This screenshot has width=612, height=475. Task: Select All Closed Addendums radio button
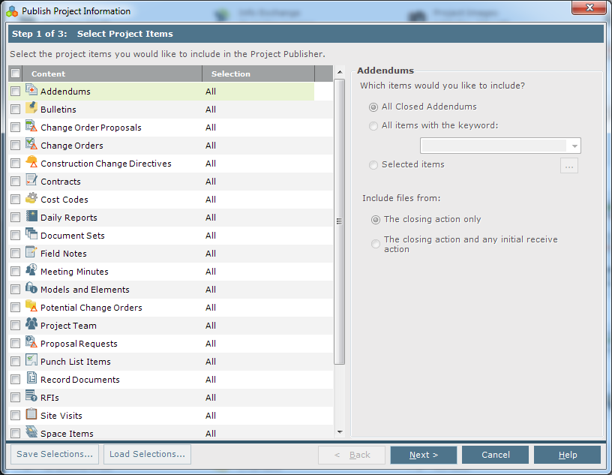[x=373, y=107]
